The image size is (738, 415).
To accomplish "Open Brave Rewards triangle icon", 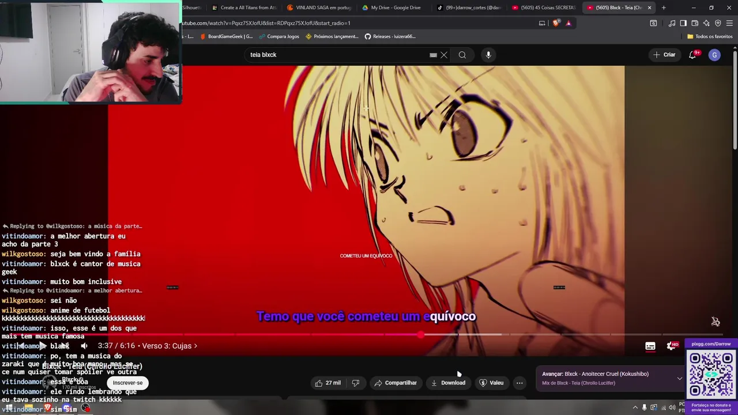I will pos(568,23).
